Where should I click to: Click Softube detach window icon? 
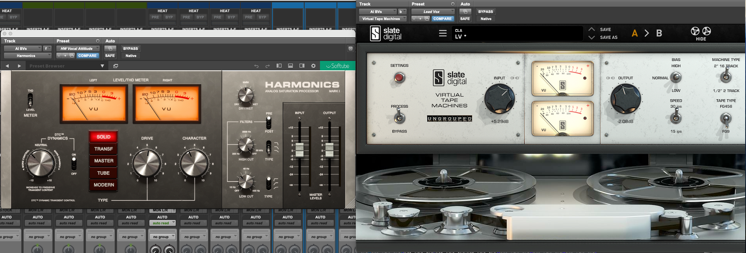click(115, 66)
